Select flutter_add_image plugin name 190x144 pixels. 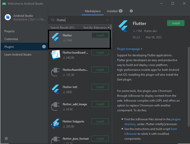point(75,104)
